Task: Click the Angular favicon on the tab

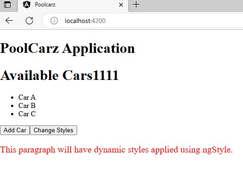Action: 27,5
